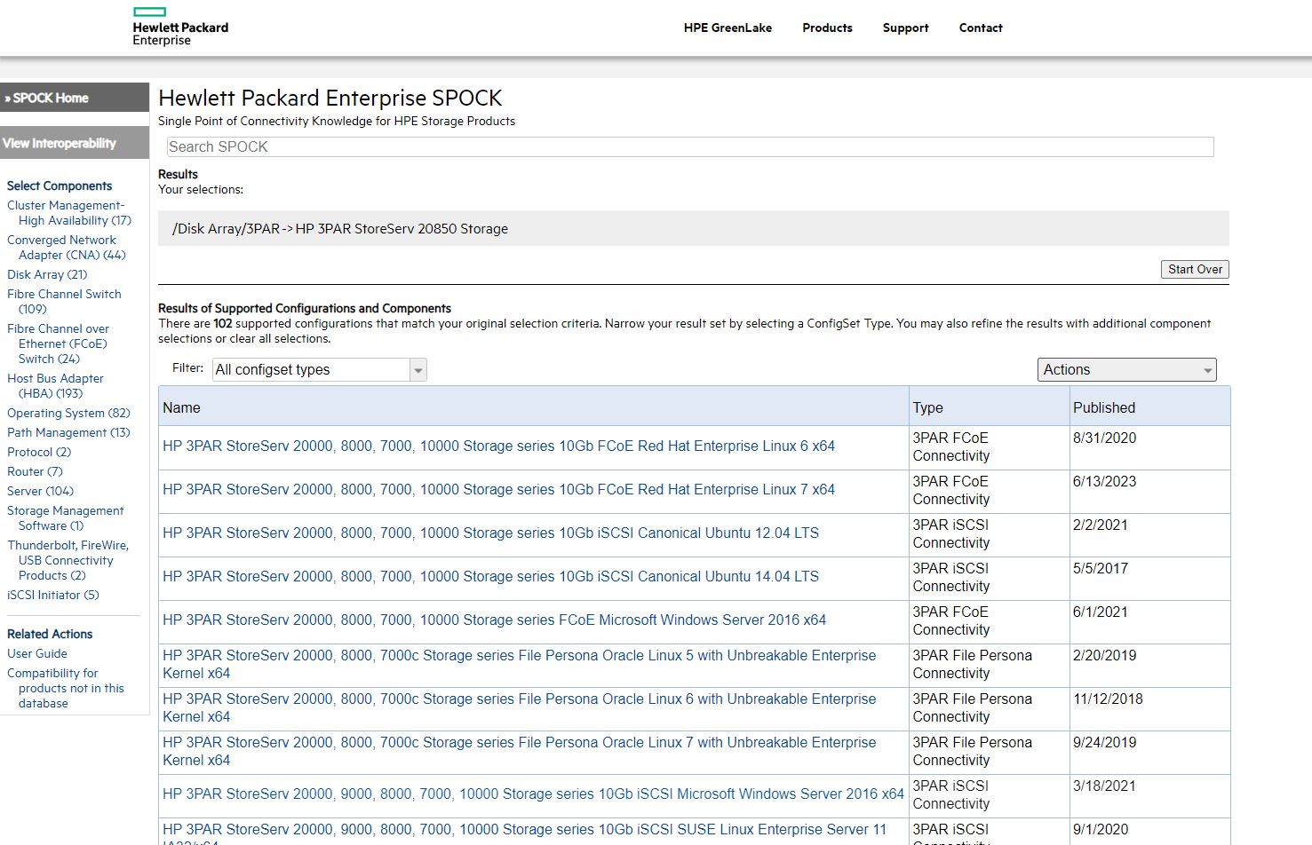The height and width of the screenshot is (845, 1312).
Task: Go to SPOCK Home
Action: [75, 98]
